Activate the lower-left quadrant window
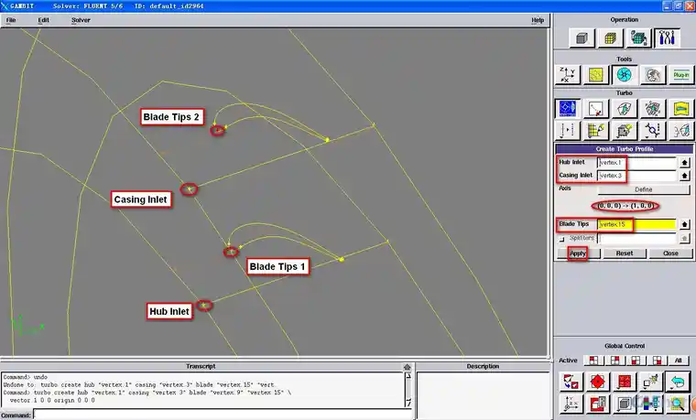Image resolution: width=696 pixels, height=420 pixels. coord(636,361)
